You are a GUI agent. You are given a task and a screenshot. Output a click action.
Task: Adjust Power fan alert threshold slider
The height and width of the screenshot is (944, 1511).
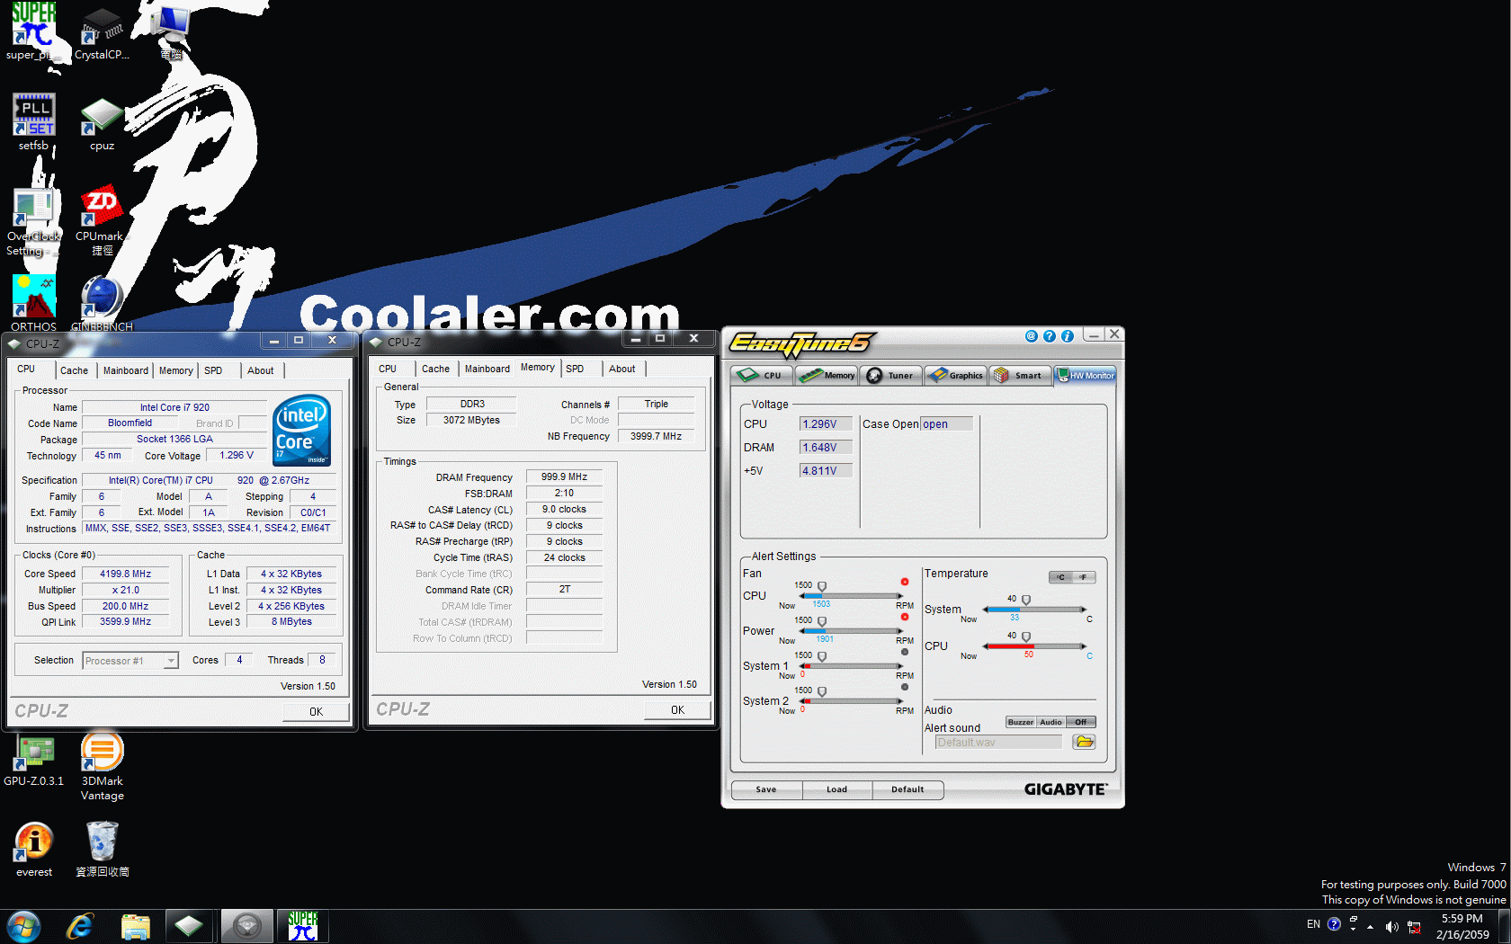[821, 622]
